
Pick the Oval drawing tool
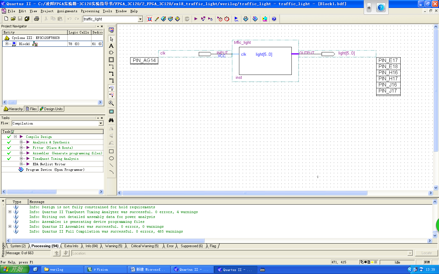click(x=111, y=158)
